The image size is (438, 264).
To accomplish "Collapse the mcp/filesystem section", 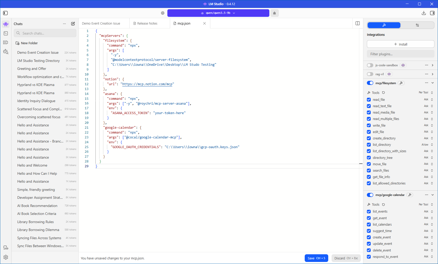I will [432, 83].
